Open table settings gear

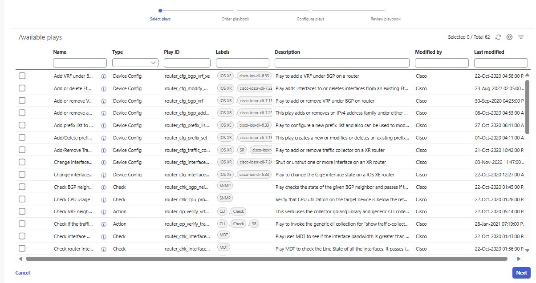coord(510,37)
